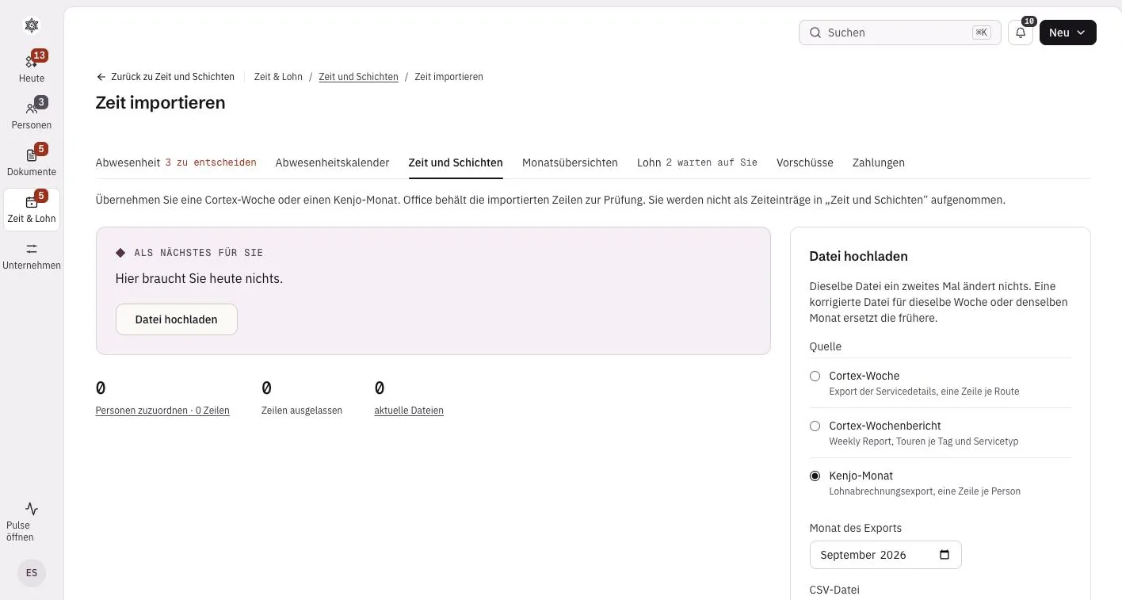Open the Monatsübersichten tab
1122x600 pixels.
coord(570,162)
